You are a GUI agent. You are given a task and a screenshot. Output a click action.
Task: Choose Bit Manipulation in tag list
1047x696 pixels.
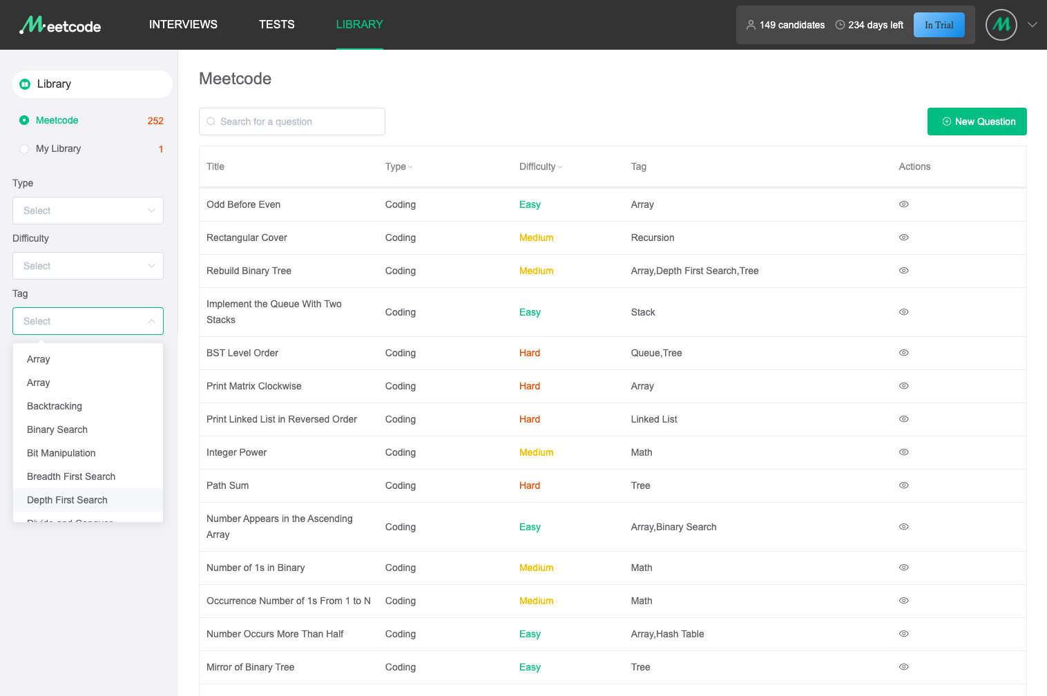click(88, 453)
